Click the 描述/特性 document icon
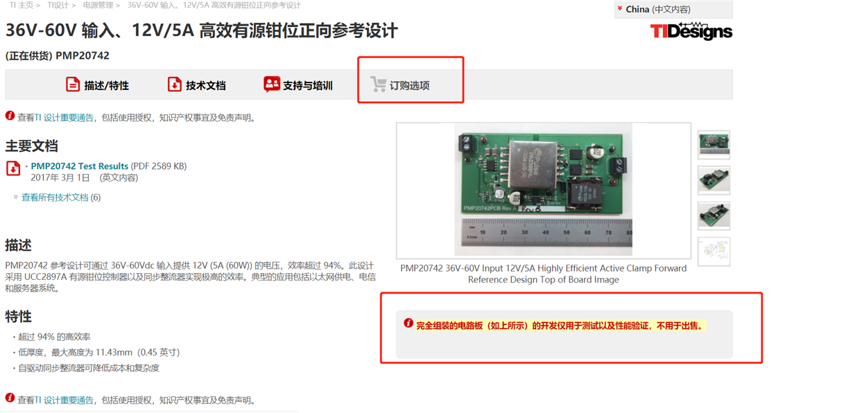The width and height of the screenshot is (853, 413). click(x=73, y=85)
